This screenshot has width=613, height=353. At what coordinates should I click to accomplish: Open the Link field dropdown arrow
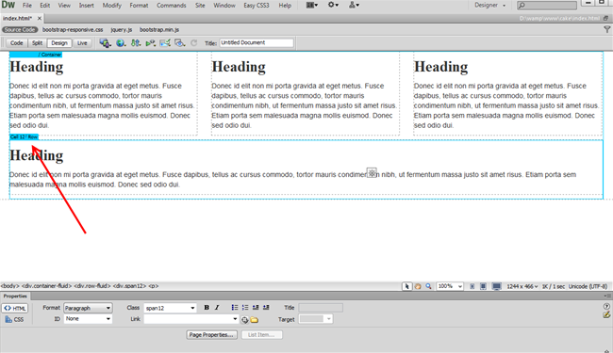(235, 319)
